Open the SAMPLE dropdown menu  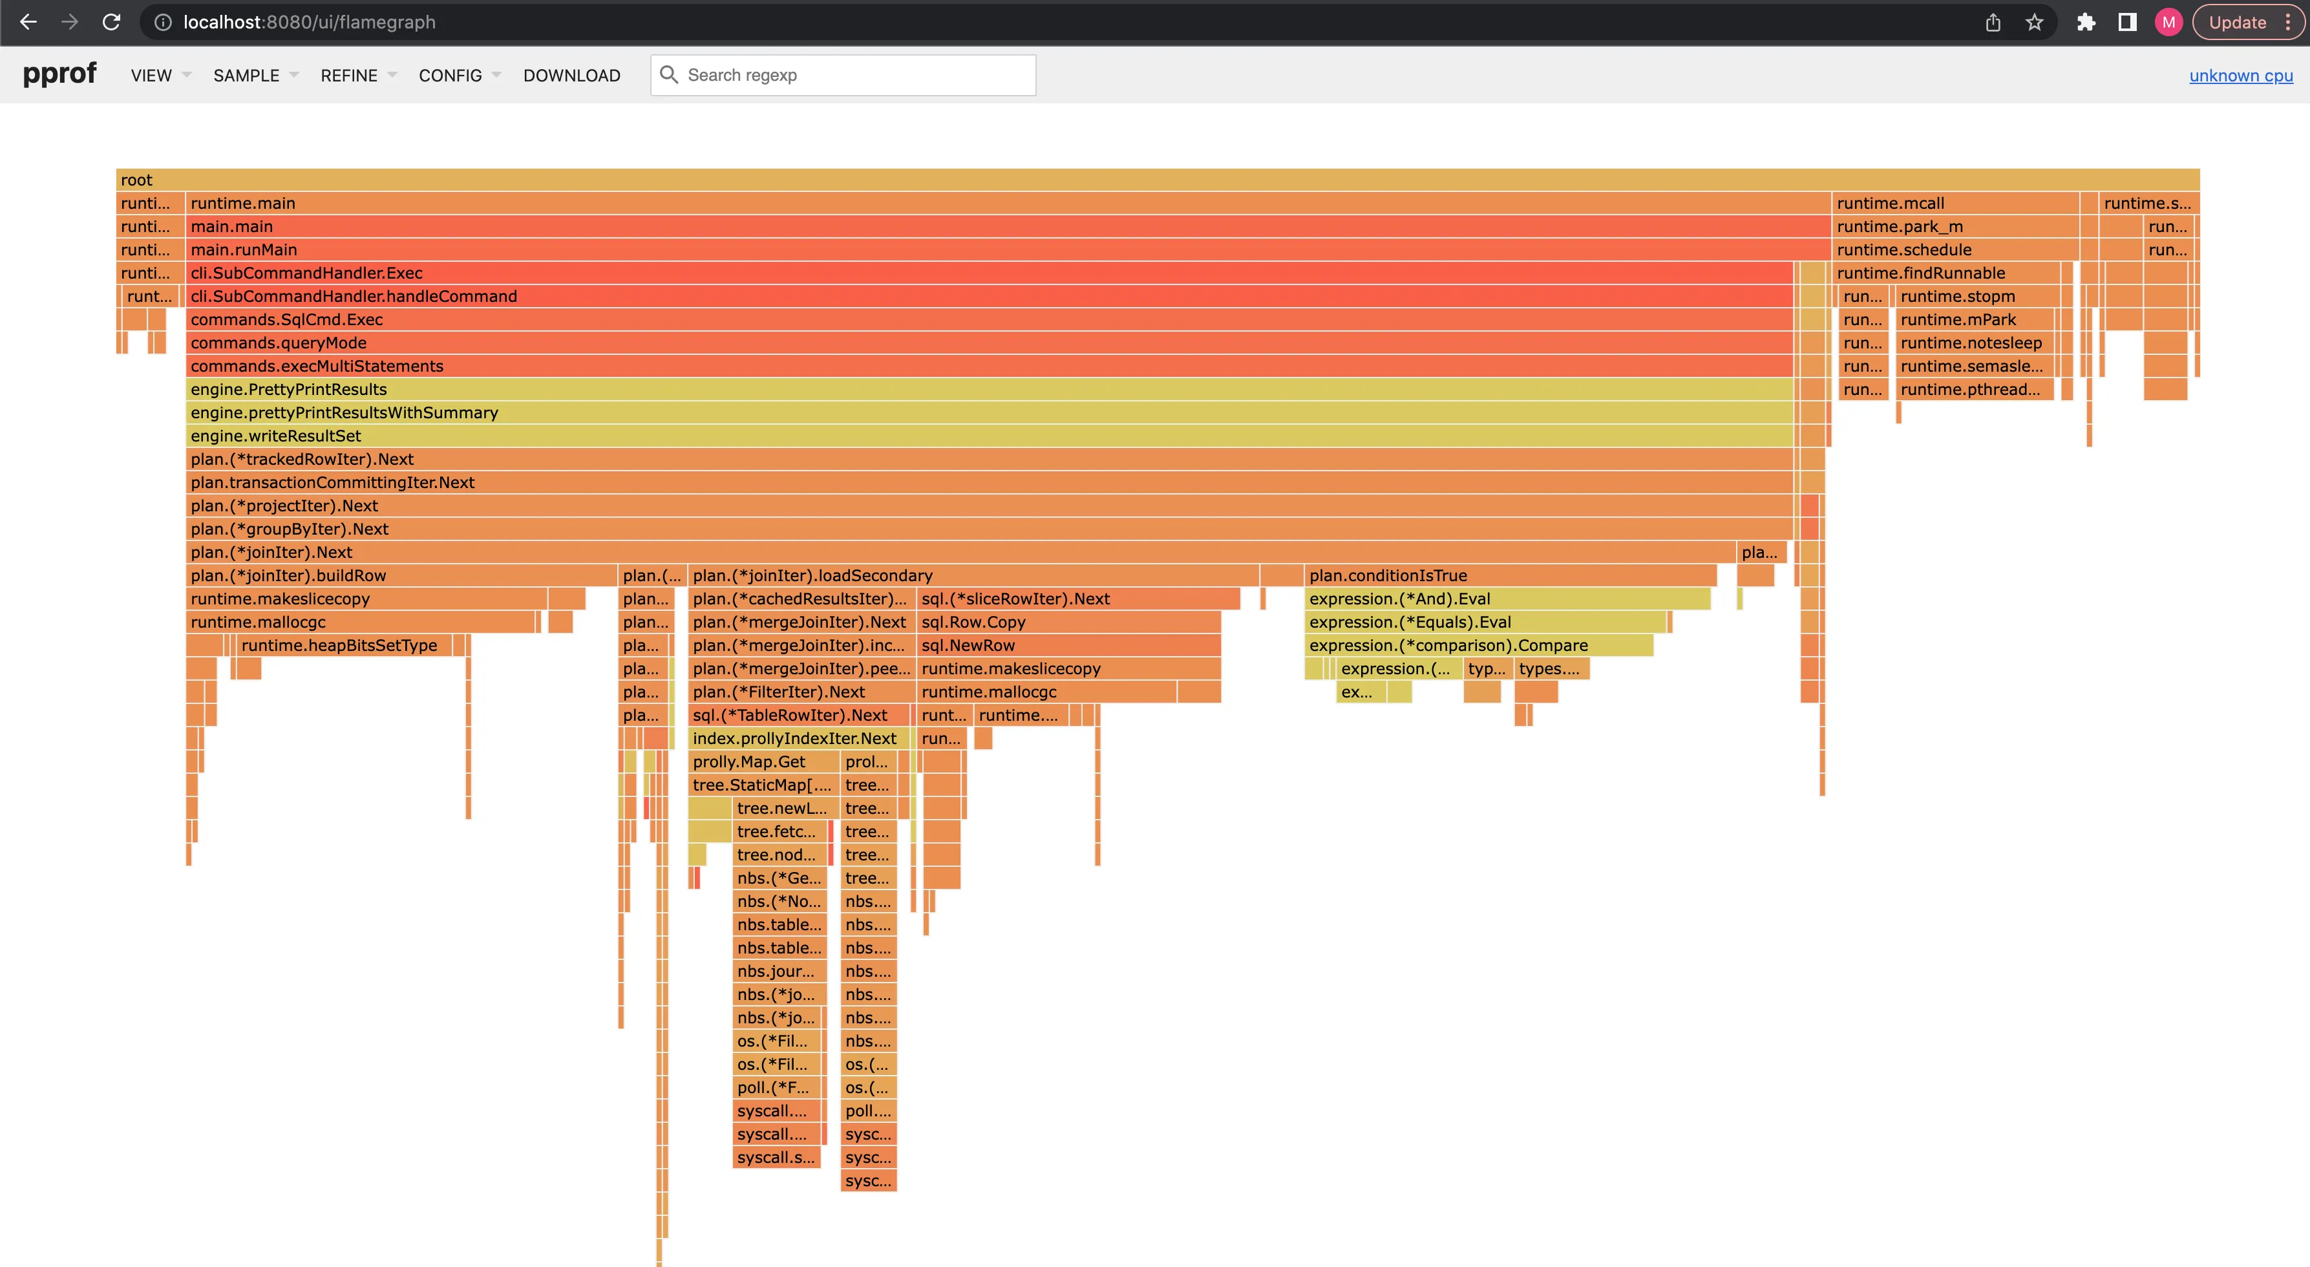pyautogui.click(x=255, y=76)
